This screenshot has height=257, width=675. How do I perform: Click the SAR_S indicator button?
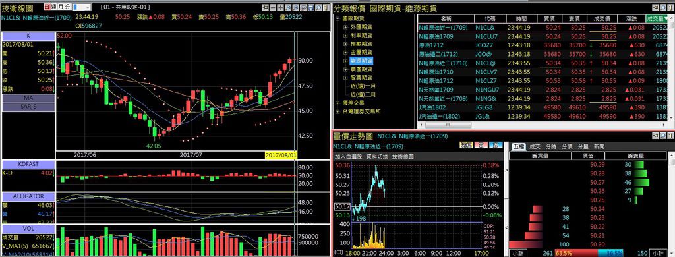[28, 107]
